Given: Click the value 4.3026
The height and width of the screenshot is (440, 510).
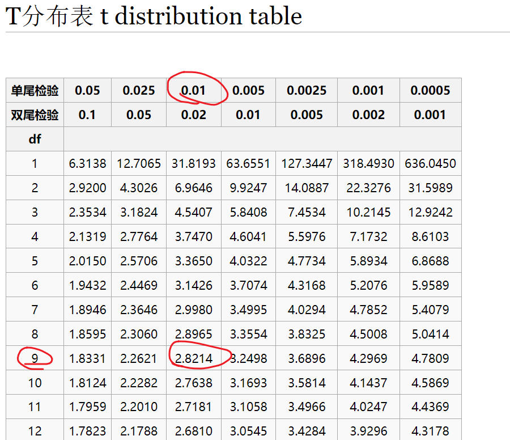Looking at the screenshot, I should click(139, 188).
